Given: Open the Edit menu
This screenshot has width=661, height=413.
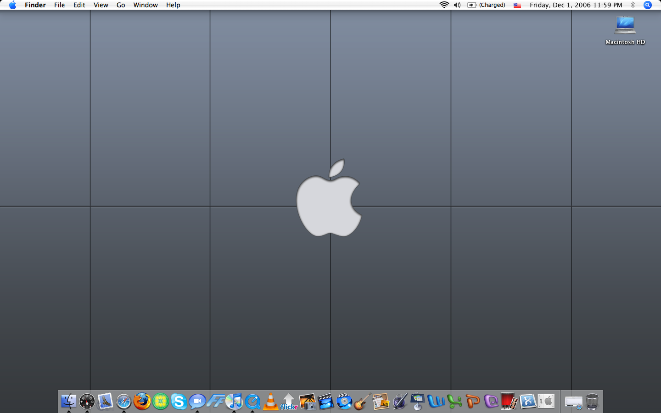Looking at the screenshot, I should [79, 5].
